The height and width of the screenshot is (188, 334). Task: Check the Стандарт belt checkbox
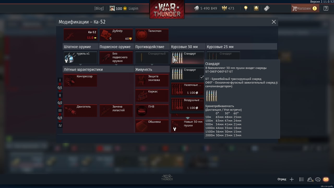click(202, 77)
